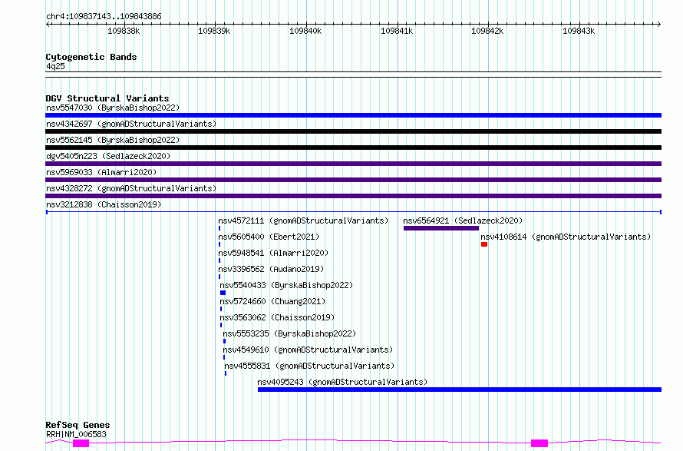Click the 109840k ruler tick label
The width and height of the screenshot is (683, 451).
point(305,31)
